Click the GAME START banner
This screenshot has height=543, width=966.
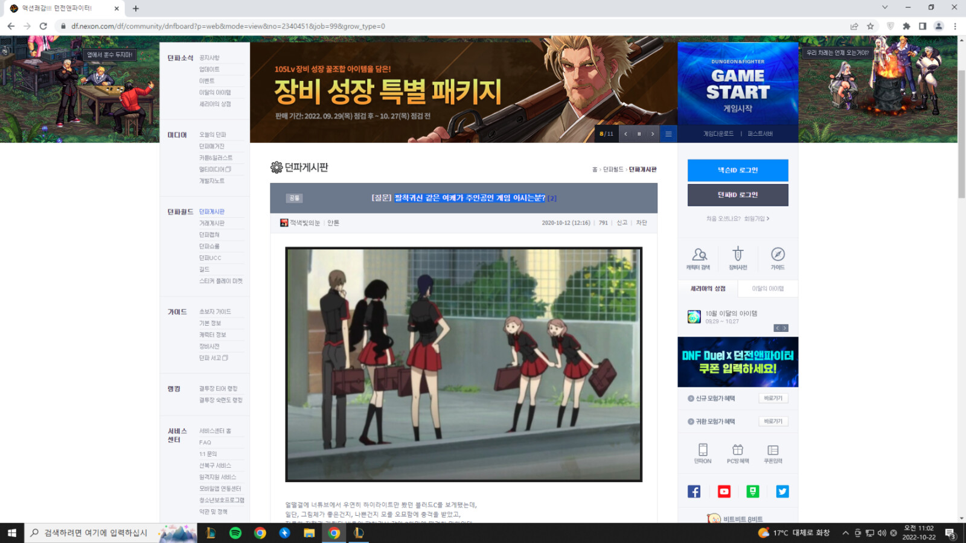click(x=738, y=84)
